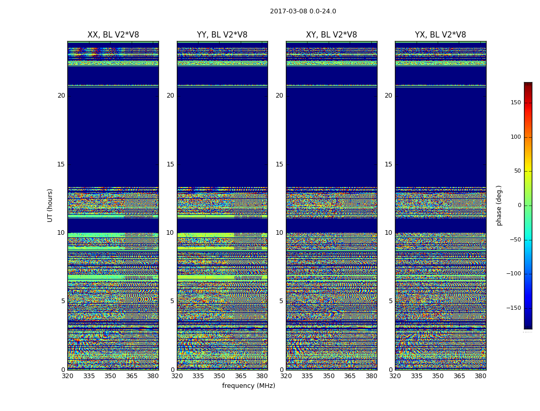The width and height of the screenshot is (540, 411).
Task: Click the '365' frequency tick under XY panel
Action: [350, 376]
